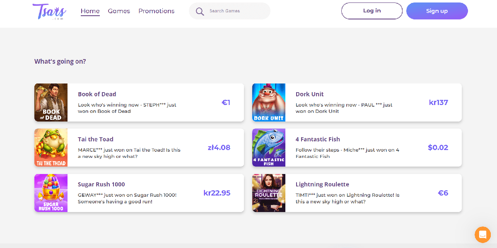Click the €6 Lightning Roulette win amount
Viewport: 497px width, 248px height.
pos(443,193)
